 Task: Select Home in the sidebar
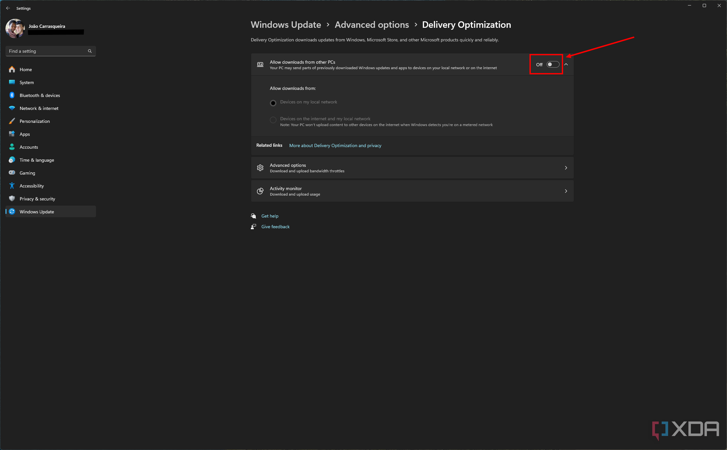point(51,70)
